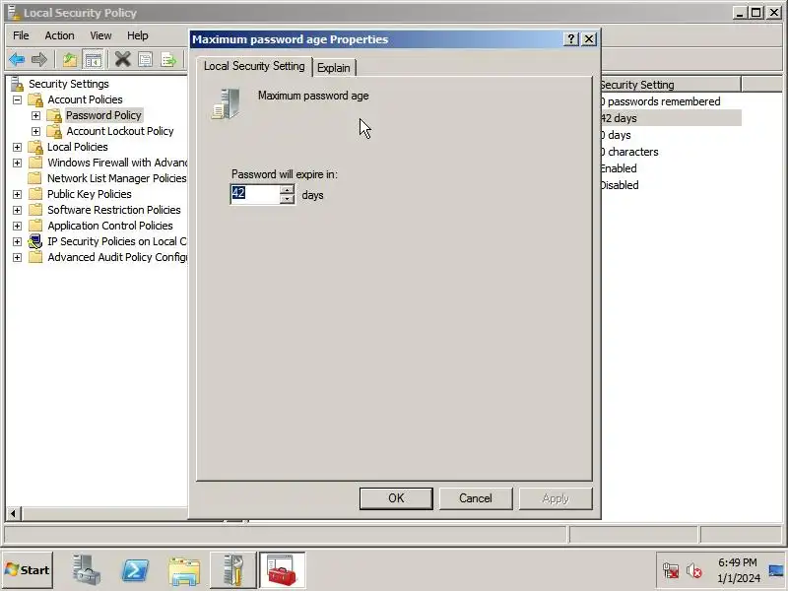
Task: Decrease password expiry days with down arrow
Action: (287, 199)
